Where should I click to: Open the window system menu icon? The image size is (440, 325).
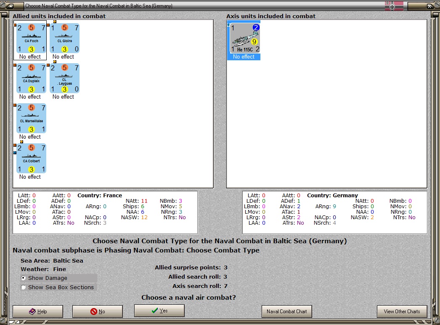click(10, 5)
